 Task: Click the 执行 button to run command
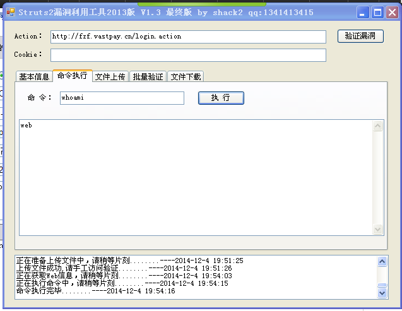pos(221,98)
